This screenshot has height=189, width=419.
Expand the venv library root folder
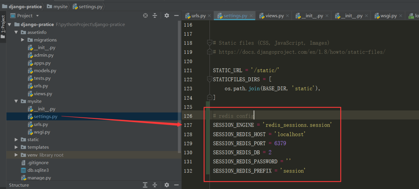(16, 155)
